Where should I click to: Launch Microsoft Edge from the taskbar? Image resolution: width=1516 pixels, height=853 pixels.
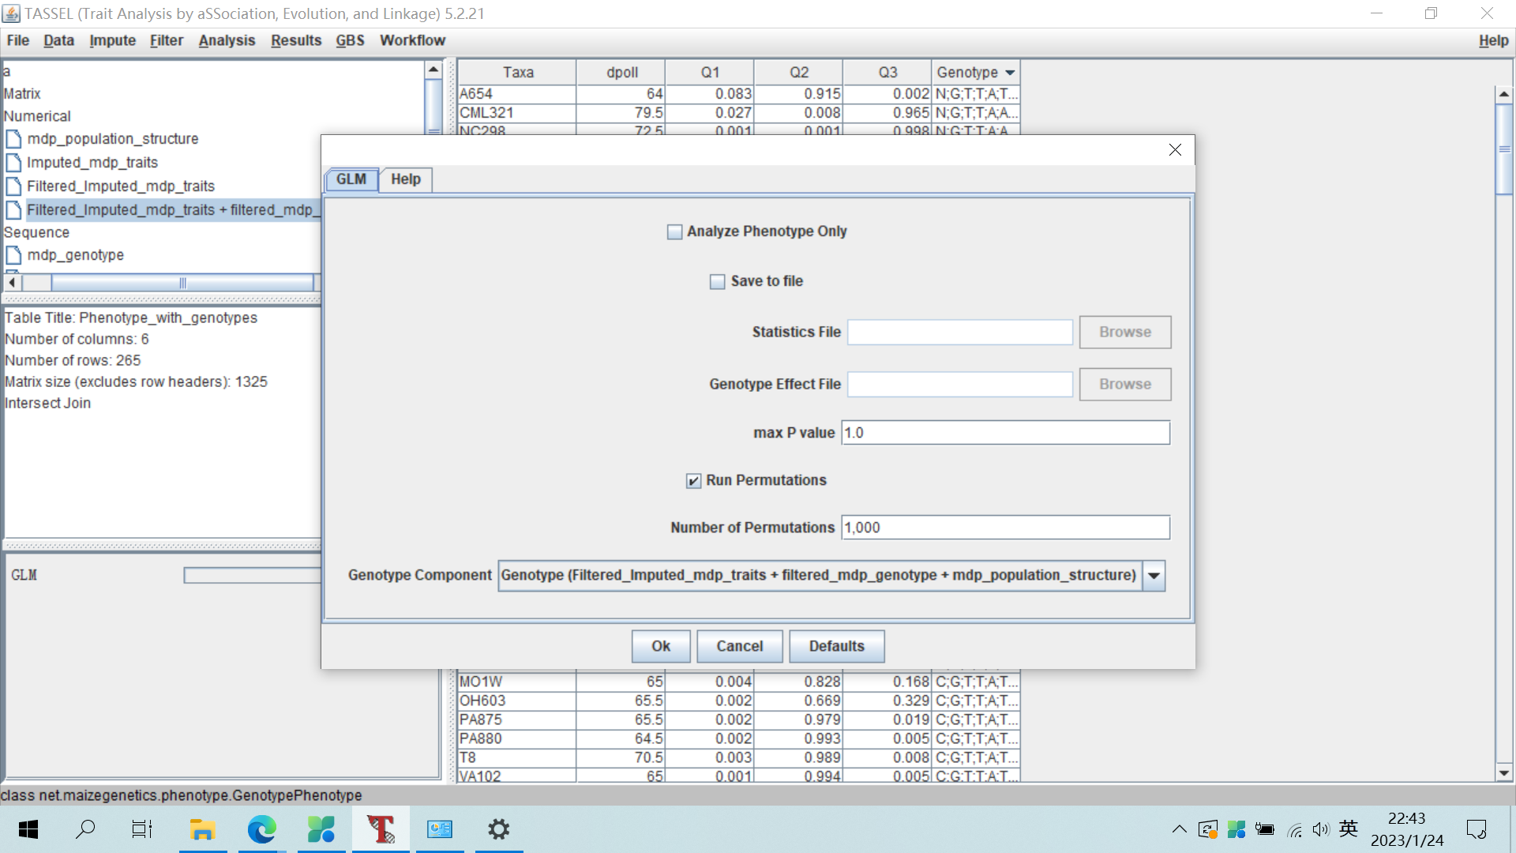coord(261,829)
